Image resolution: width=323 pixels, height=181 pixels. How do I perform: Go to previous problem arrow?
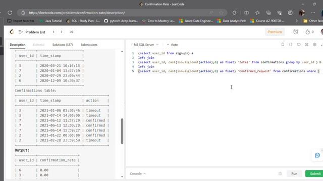[x=53, y=32]
